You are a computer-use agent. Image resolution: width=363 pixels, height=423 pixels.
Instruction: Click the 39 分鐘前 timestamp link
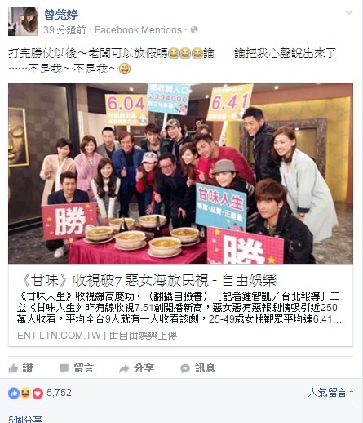[64, 30]
